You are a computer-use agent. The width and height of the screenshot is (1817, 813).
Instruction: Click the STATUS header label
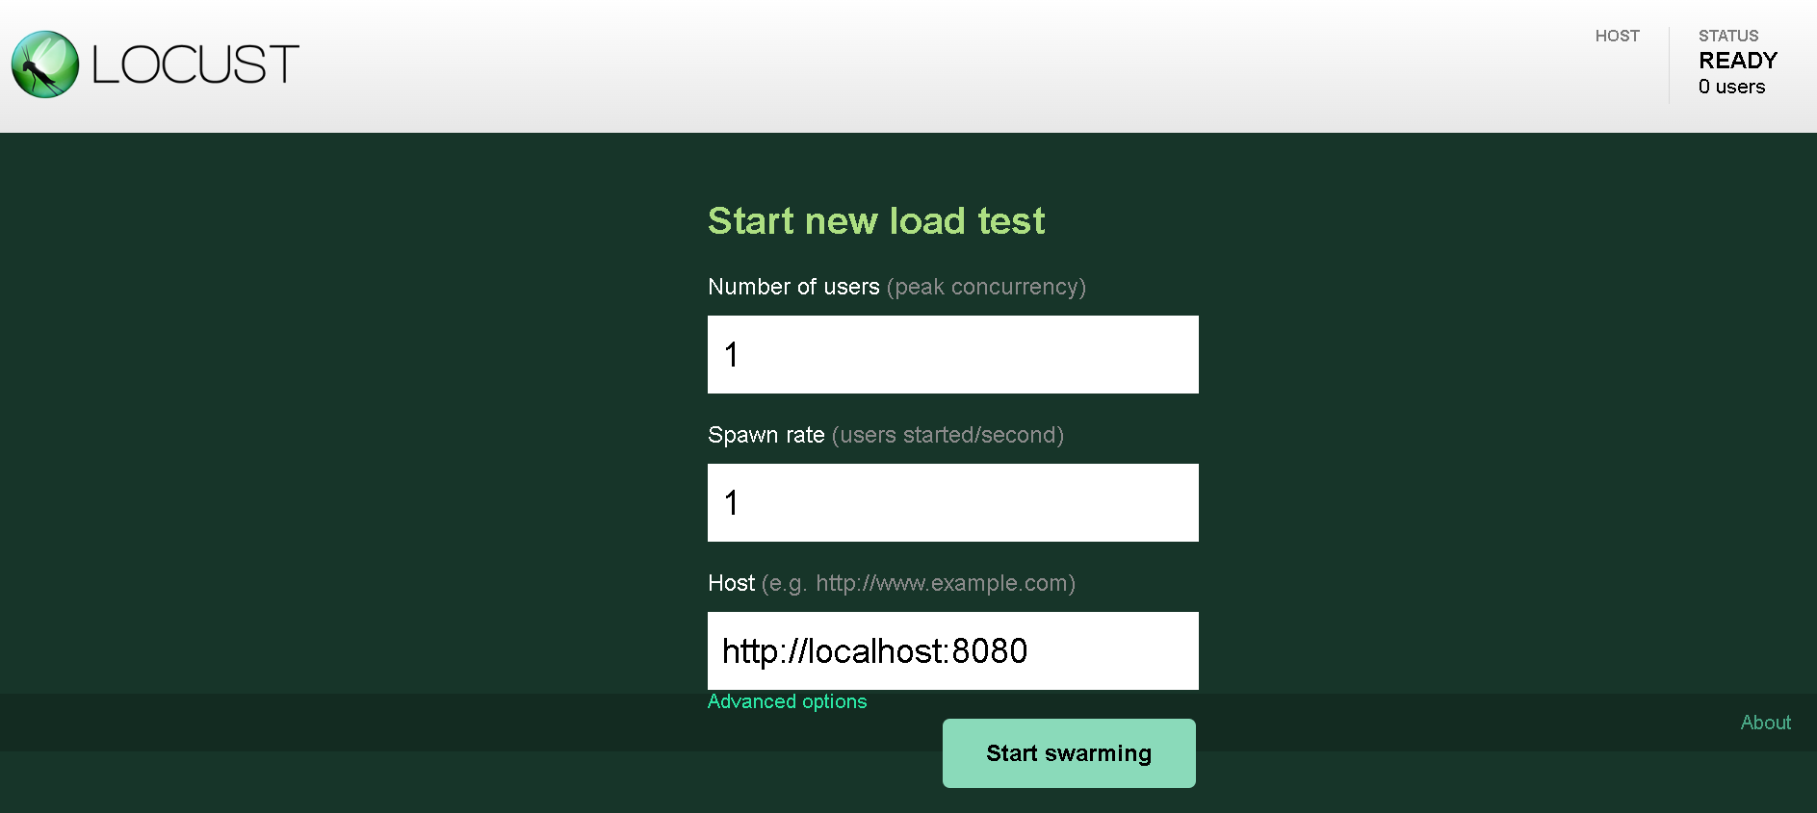pyautogui.click(x=1727, y=36)
